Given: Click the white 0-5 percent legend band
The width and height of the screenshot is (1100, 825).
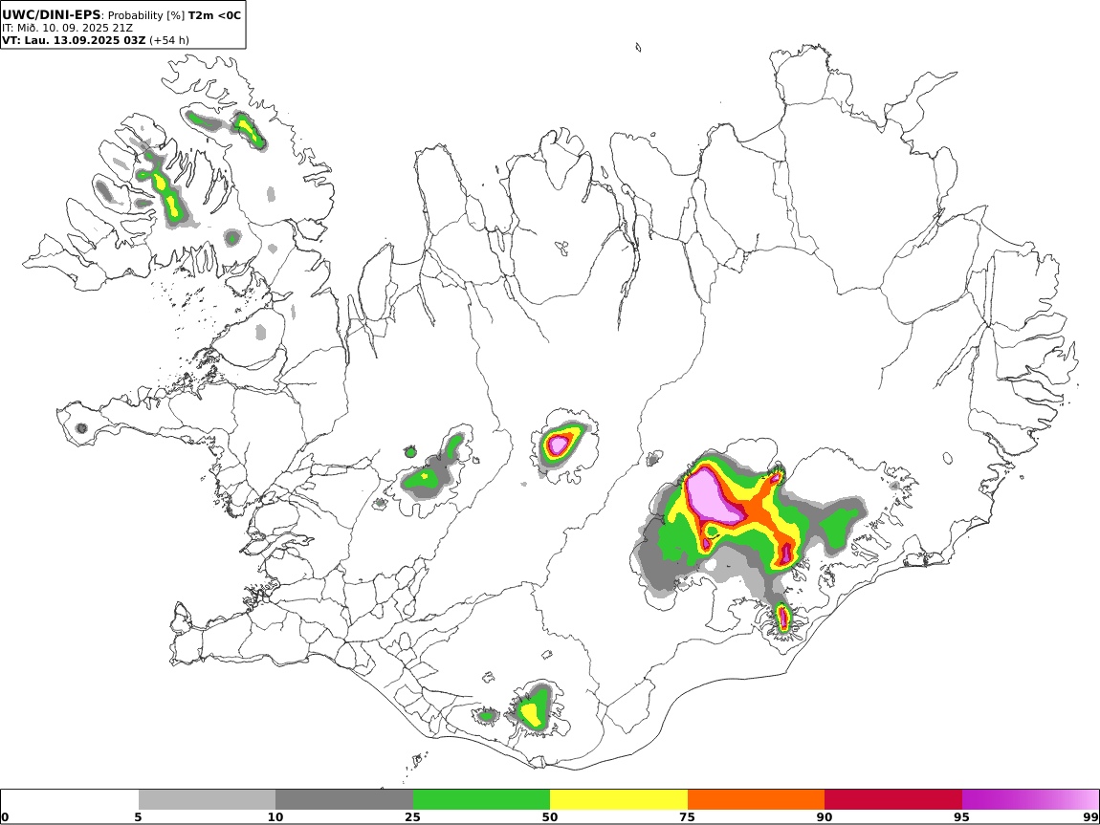Looking at the screenshot, I should [x=70, y=799].
